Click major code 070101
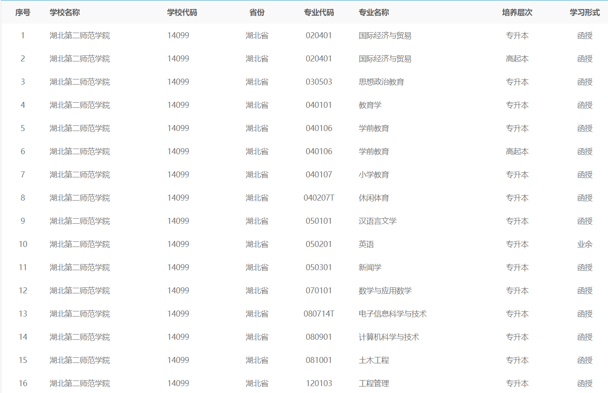Screen dimensions: 608x393 click(319, 291)
